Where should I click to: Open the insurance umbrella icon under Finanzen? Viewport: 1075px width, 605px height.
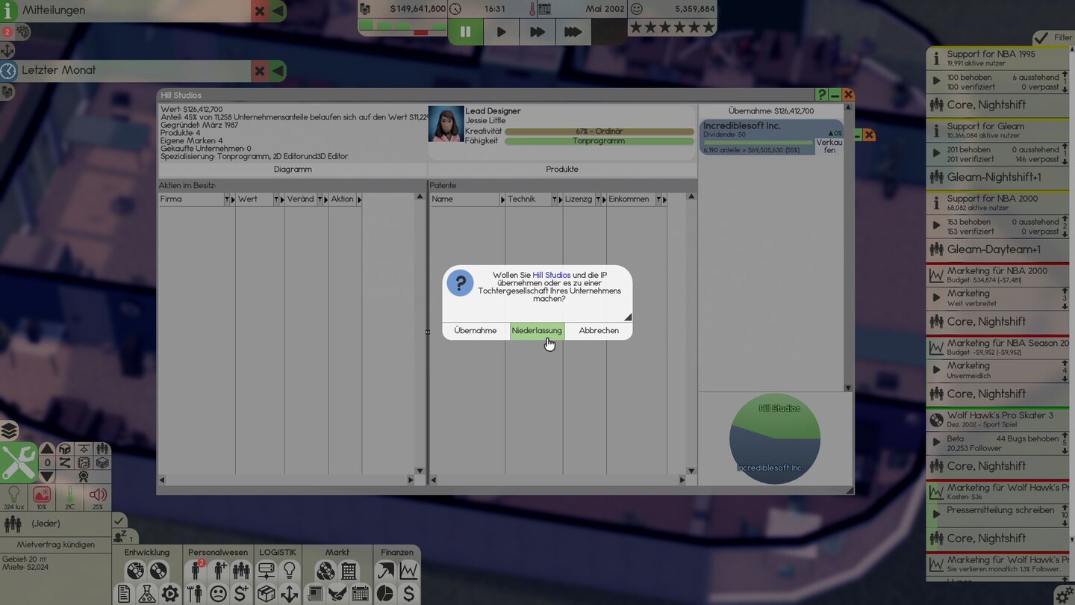385,571
